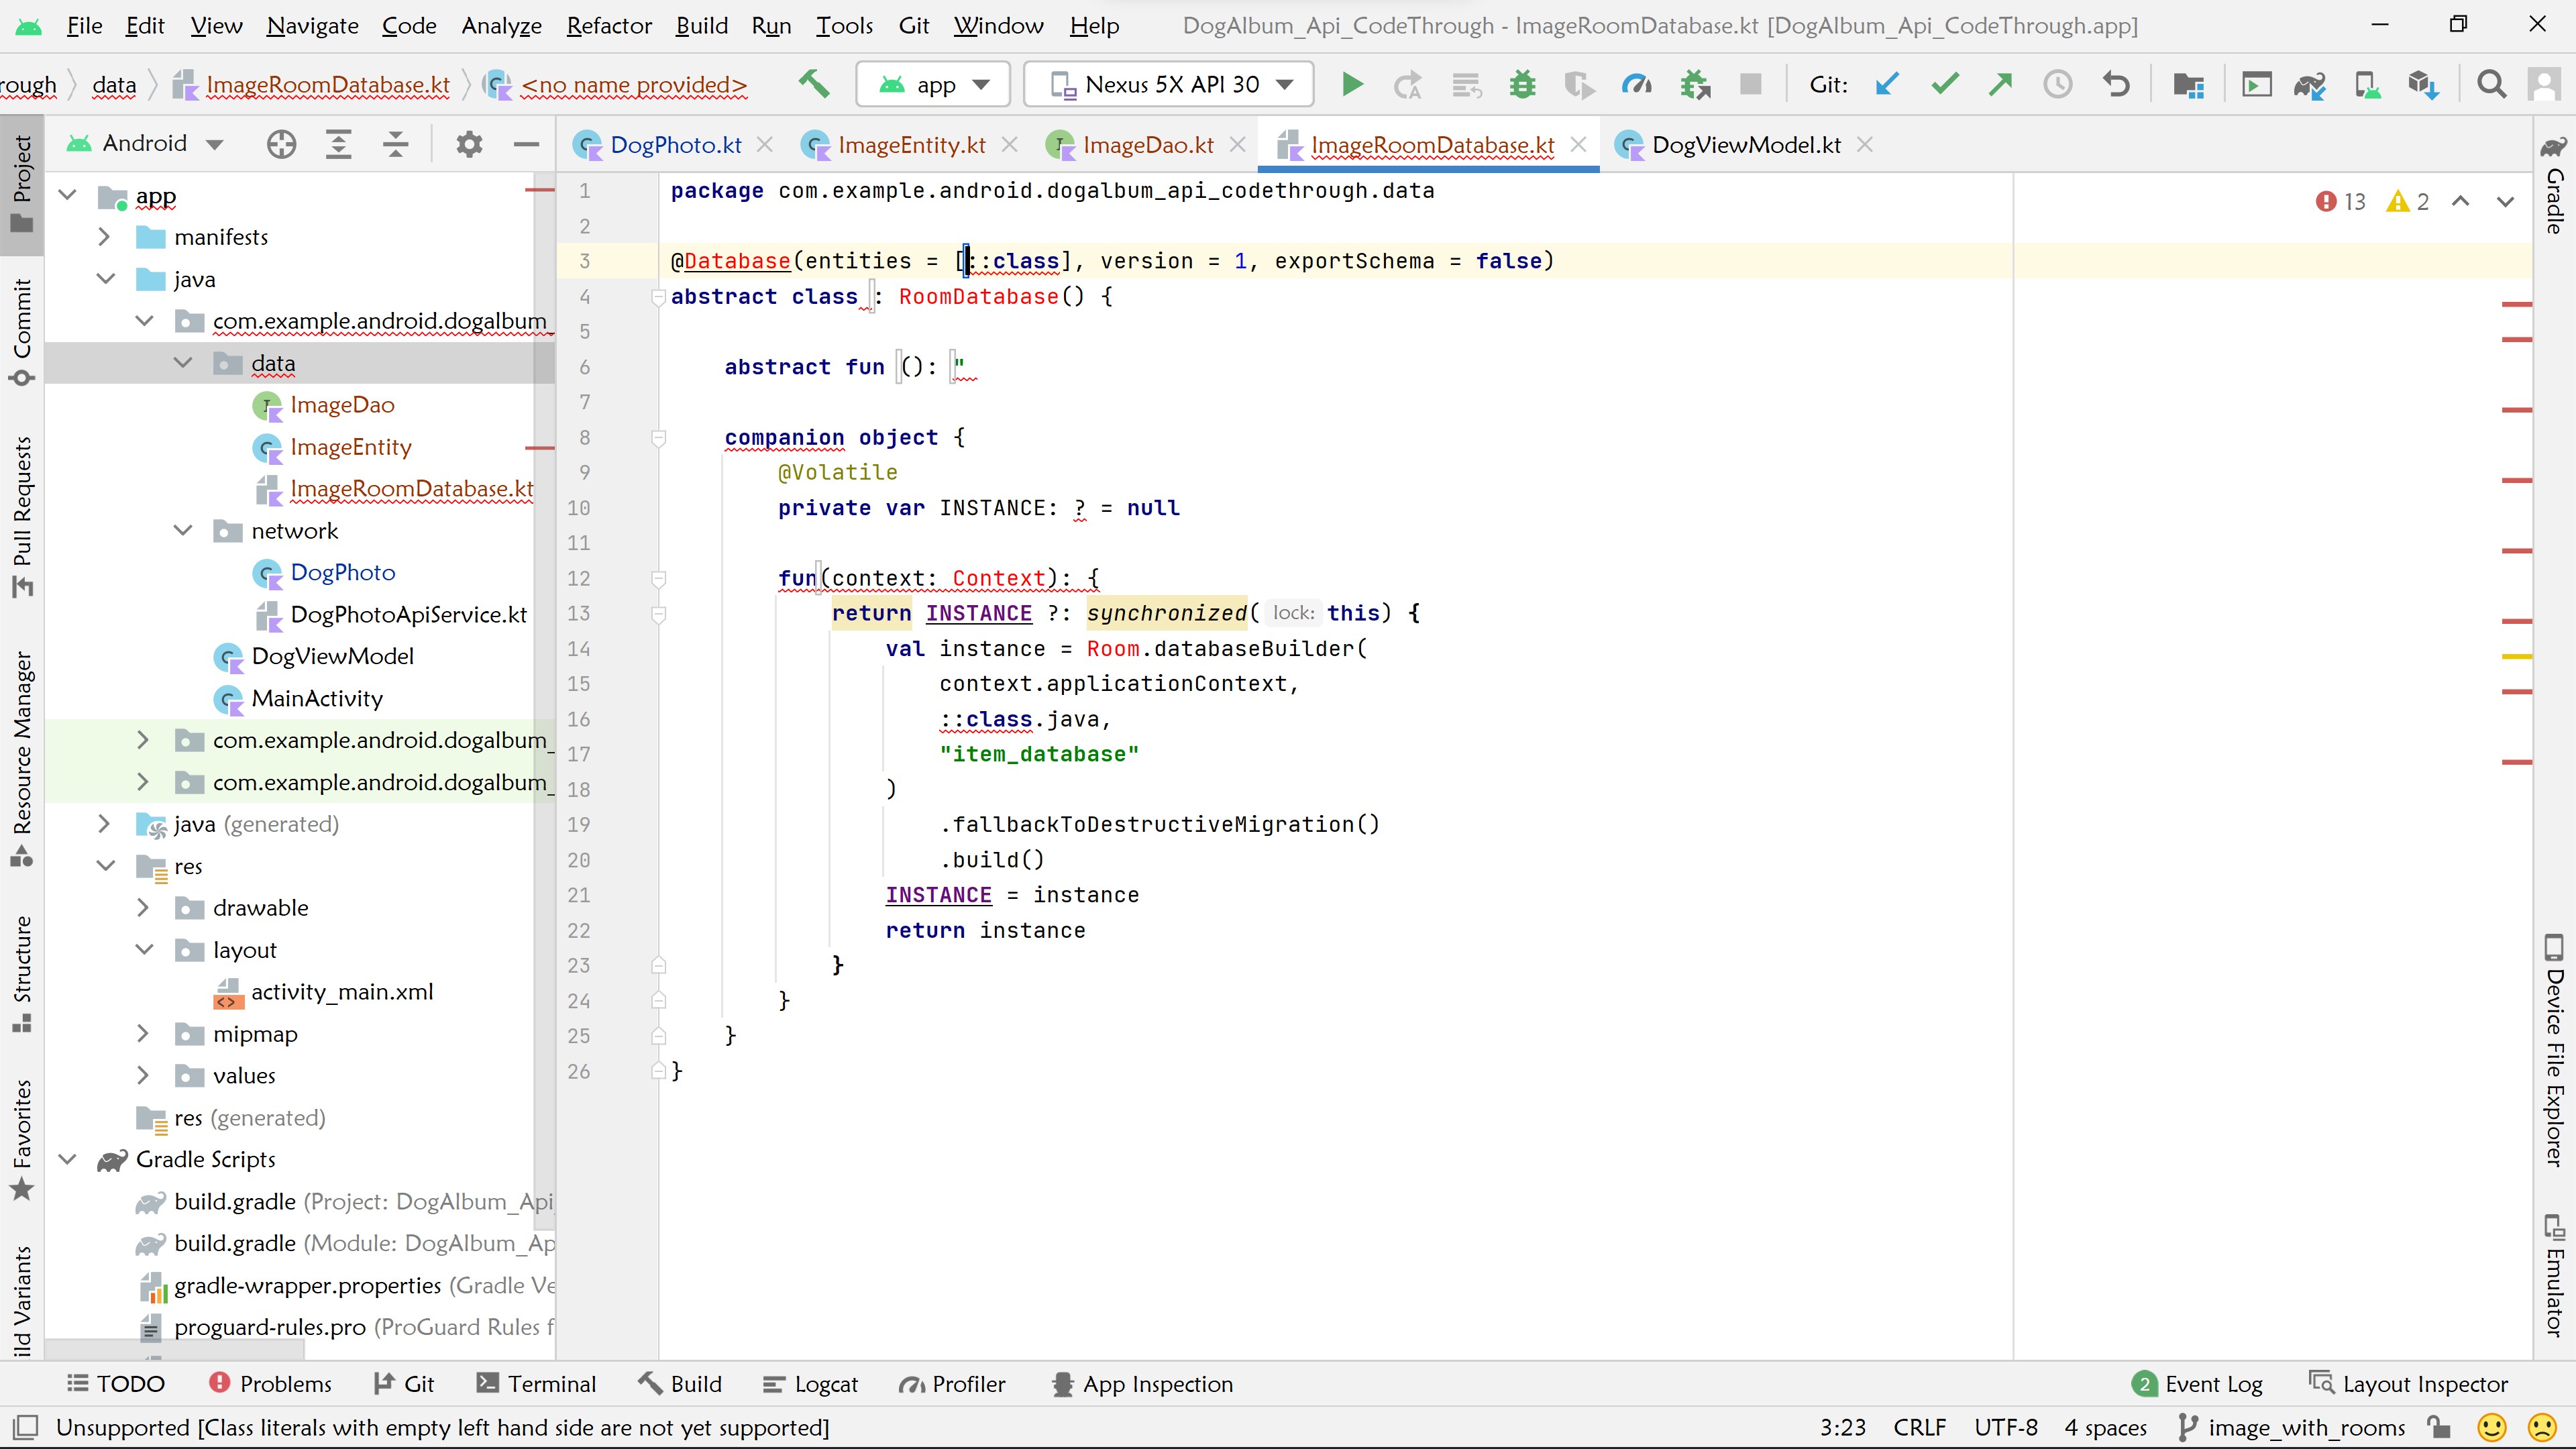
Task: Open Logcat from the bottom bar
Action: [x=811, y=1384]
